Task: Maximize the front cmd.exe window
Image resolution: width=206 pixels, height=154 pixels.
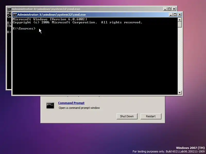Action: (175, 15)
